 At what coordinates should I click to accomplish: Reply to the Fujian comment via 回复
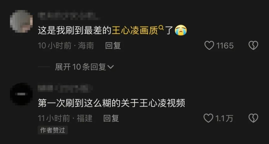pyautogui.click(x=111, y=118)
